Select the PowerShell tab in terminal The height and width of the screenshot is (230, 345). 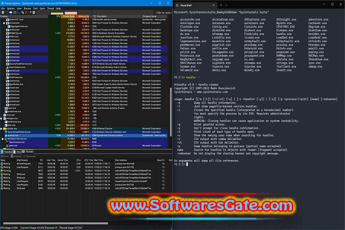pyautogui.click(x=195, y=5)
